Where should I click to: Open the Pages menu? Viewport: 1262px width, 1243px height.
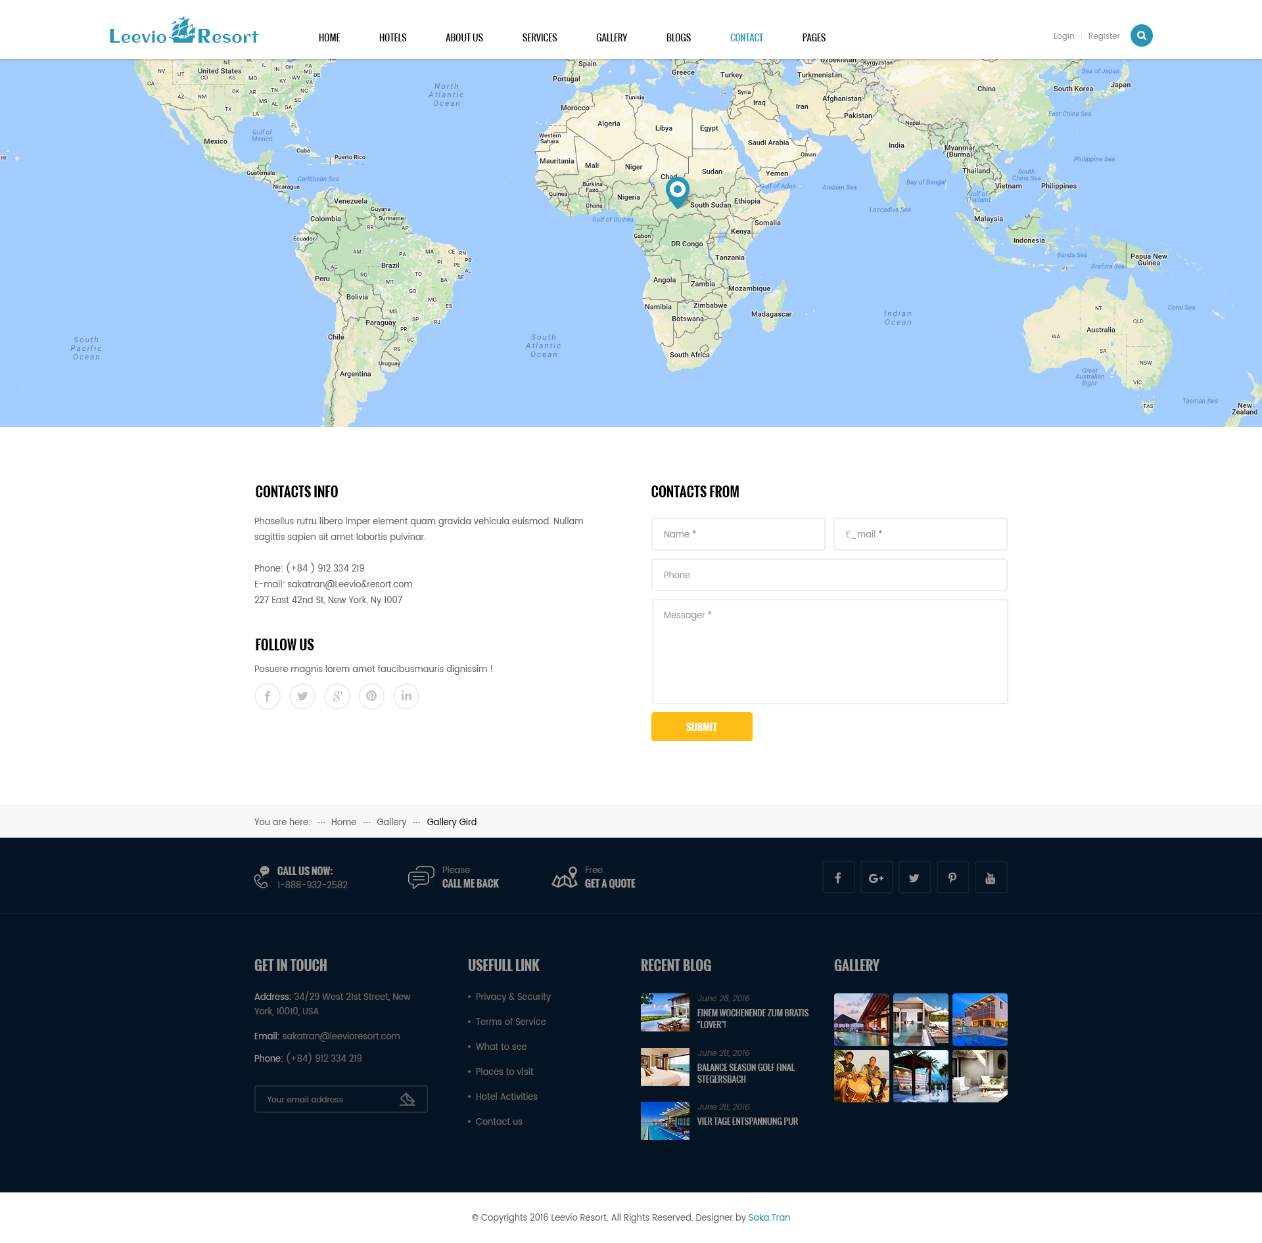click(x=814, y=38)
